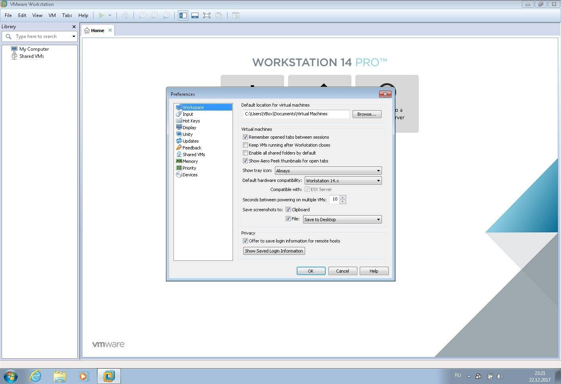Close the Home tab
The width and height of the screenshot is (561, 384).
[x=110, y=30]
